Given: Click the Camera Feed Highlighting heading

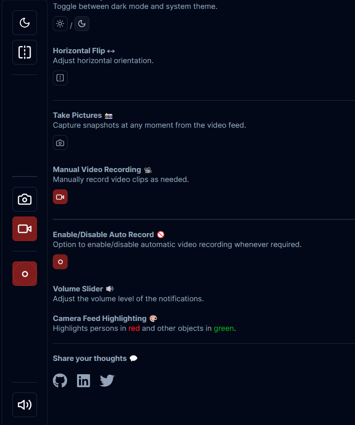Looking at the screenshot, I should tap(100, 319).
